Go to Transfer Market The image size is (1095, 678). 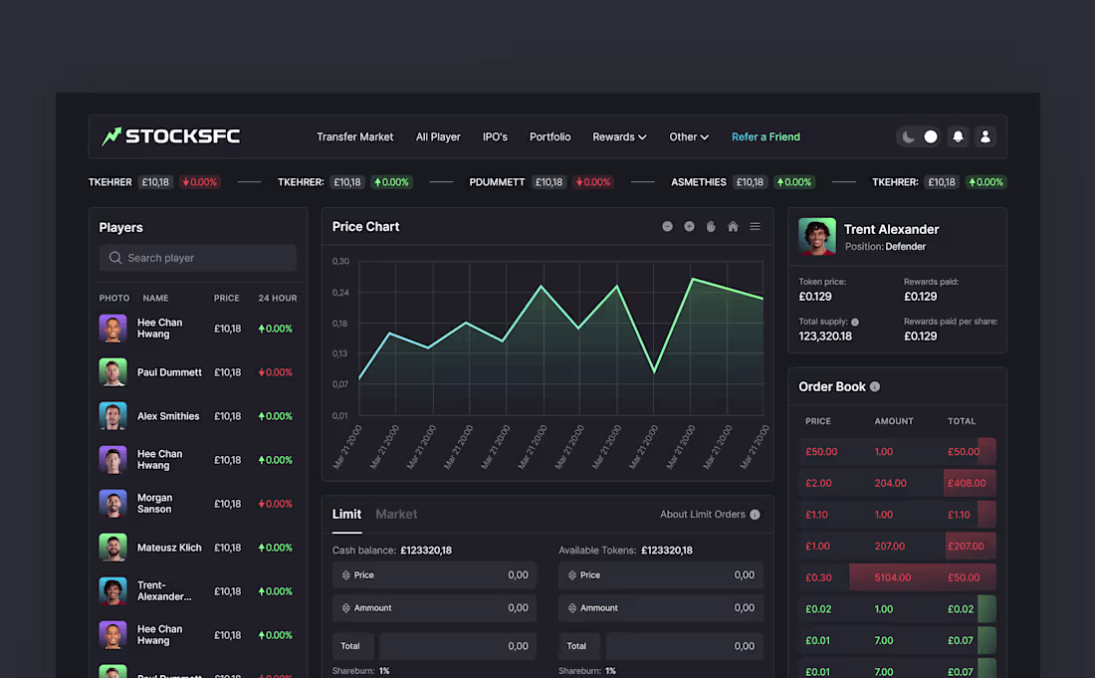point(355,136)
